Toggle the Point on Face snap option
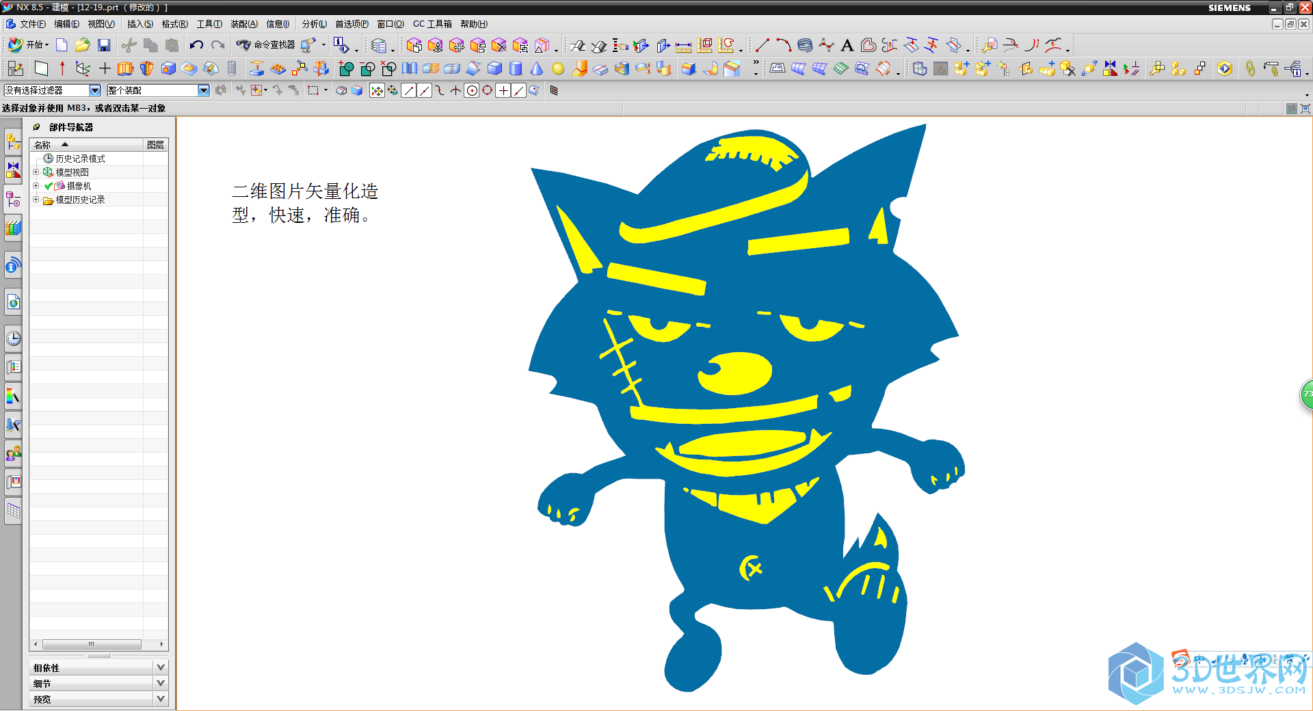The image size is (1313, 711). (534, 90)
